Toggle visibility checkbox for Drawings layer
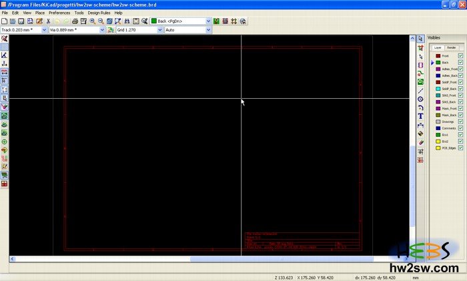The height and width of the screenshot is (281, 467). coord(460,121)
